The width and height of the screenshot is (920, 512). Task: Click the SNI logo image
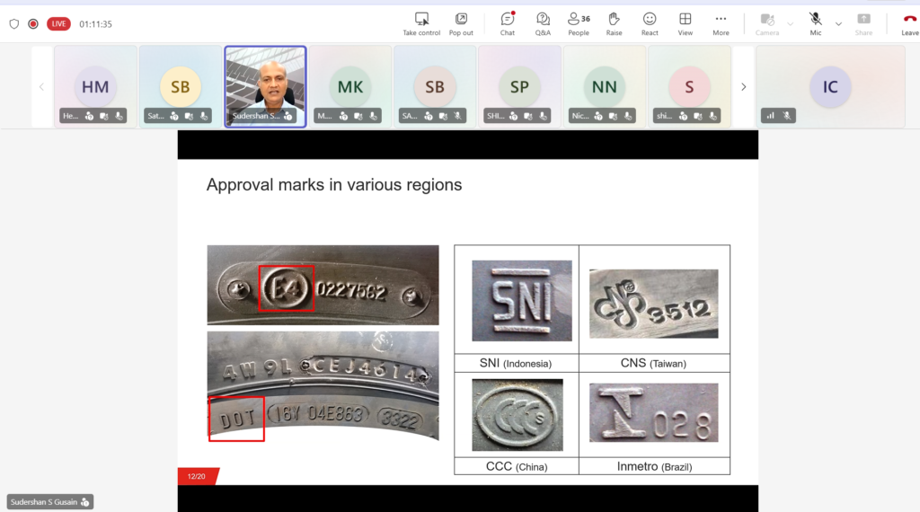(522, 300)
